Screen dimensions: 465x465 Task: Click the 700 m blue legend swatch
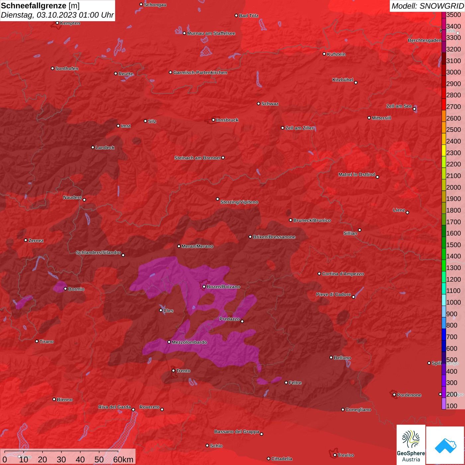[x=444, y=334]
